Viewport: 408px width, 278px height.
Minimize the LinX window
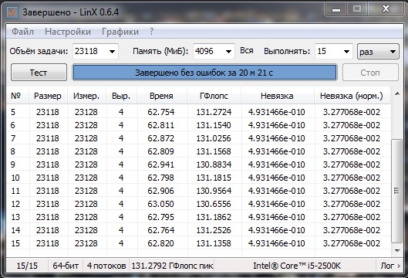pyautogui.click(x=336, y=9)
